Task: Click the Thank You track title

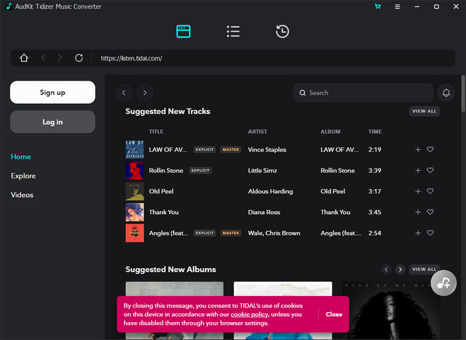Action: 164,212
